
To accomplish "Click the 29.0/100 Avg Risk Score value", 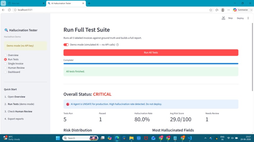I will click(x=181, y=119).
